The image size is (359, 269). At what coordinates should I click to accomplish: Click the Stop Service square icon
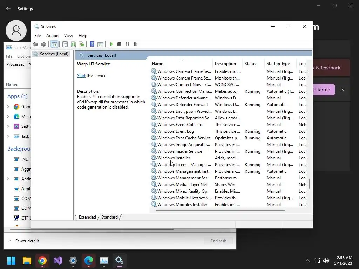(x=119, y=44)
